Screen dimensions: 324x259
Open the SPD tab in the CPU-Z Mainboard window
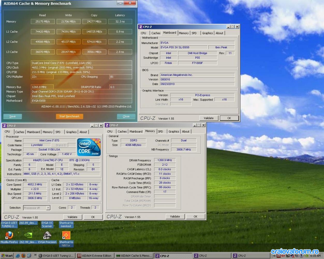(194, 33)
